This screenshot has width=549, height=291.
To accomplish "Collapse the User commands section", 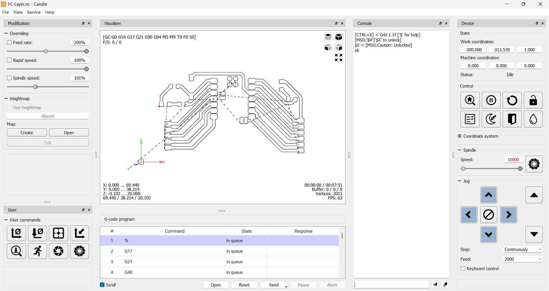I will [6, 220].
